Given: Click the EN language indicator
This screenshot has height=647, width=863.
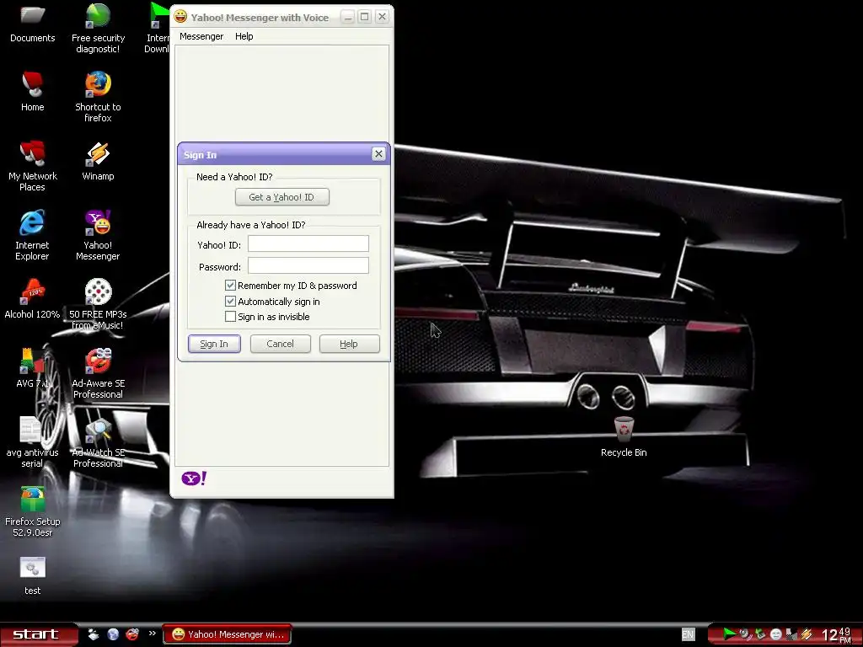Looking at the screenshot, I should tap(688, 634).
